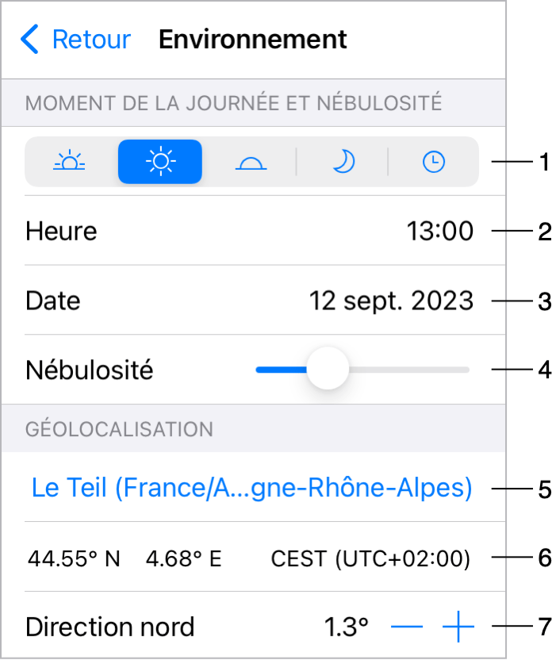This screenshot has width=552, height=660.
Task: Tap the Date row label
Action: 53,301
